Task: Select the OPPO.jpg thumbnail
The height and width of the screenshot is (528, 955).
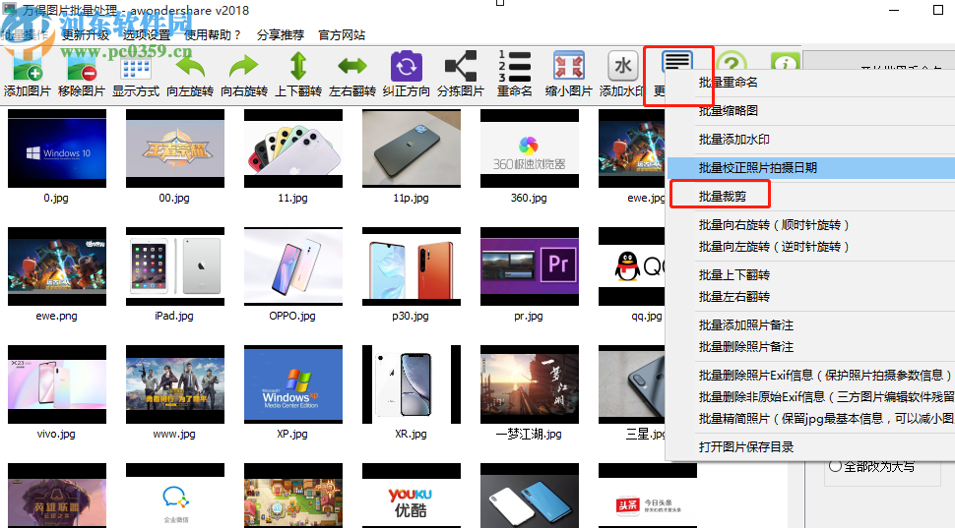Action: (x=293, y=266)
